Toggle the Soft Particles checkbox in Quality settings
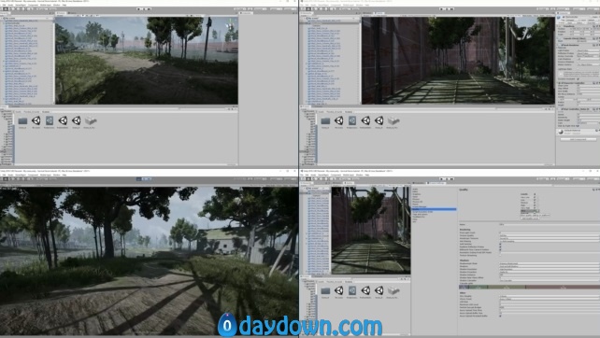Image resolution: width=600 pixels, height=338 pixels. (501, 244)
